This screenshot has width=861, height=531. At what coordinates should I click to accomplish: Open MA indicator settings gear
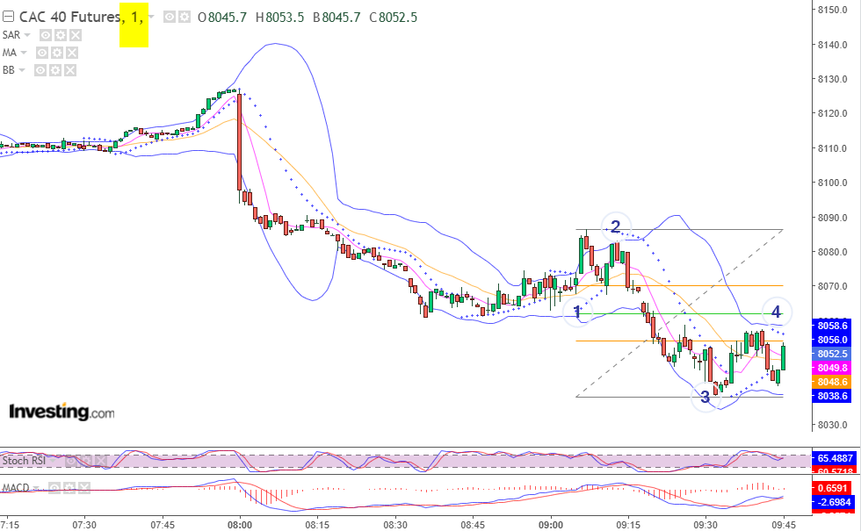pyautogui.click(x=57, y=53)
